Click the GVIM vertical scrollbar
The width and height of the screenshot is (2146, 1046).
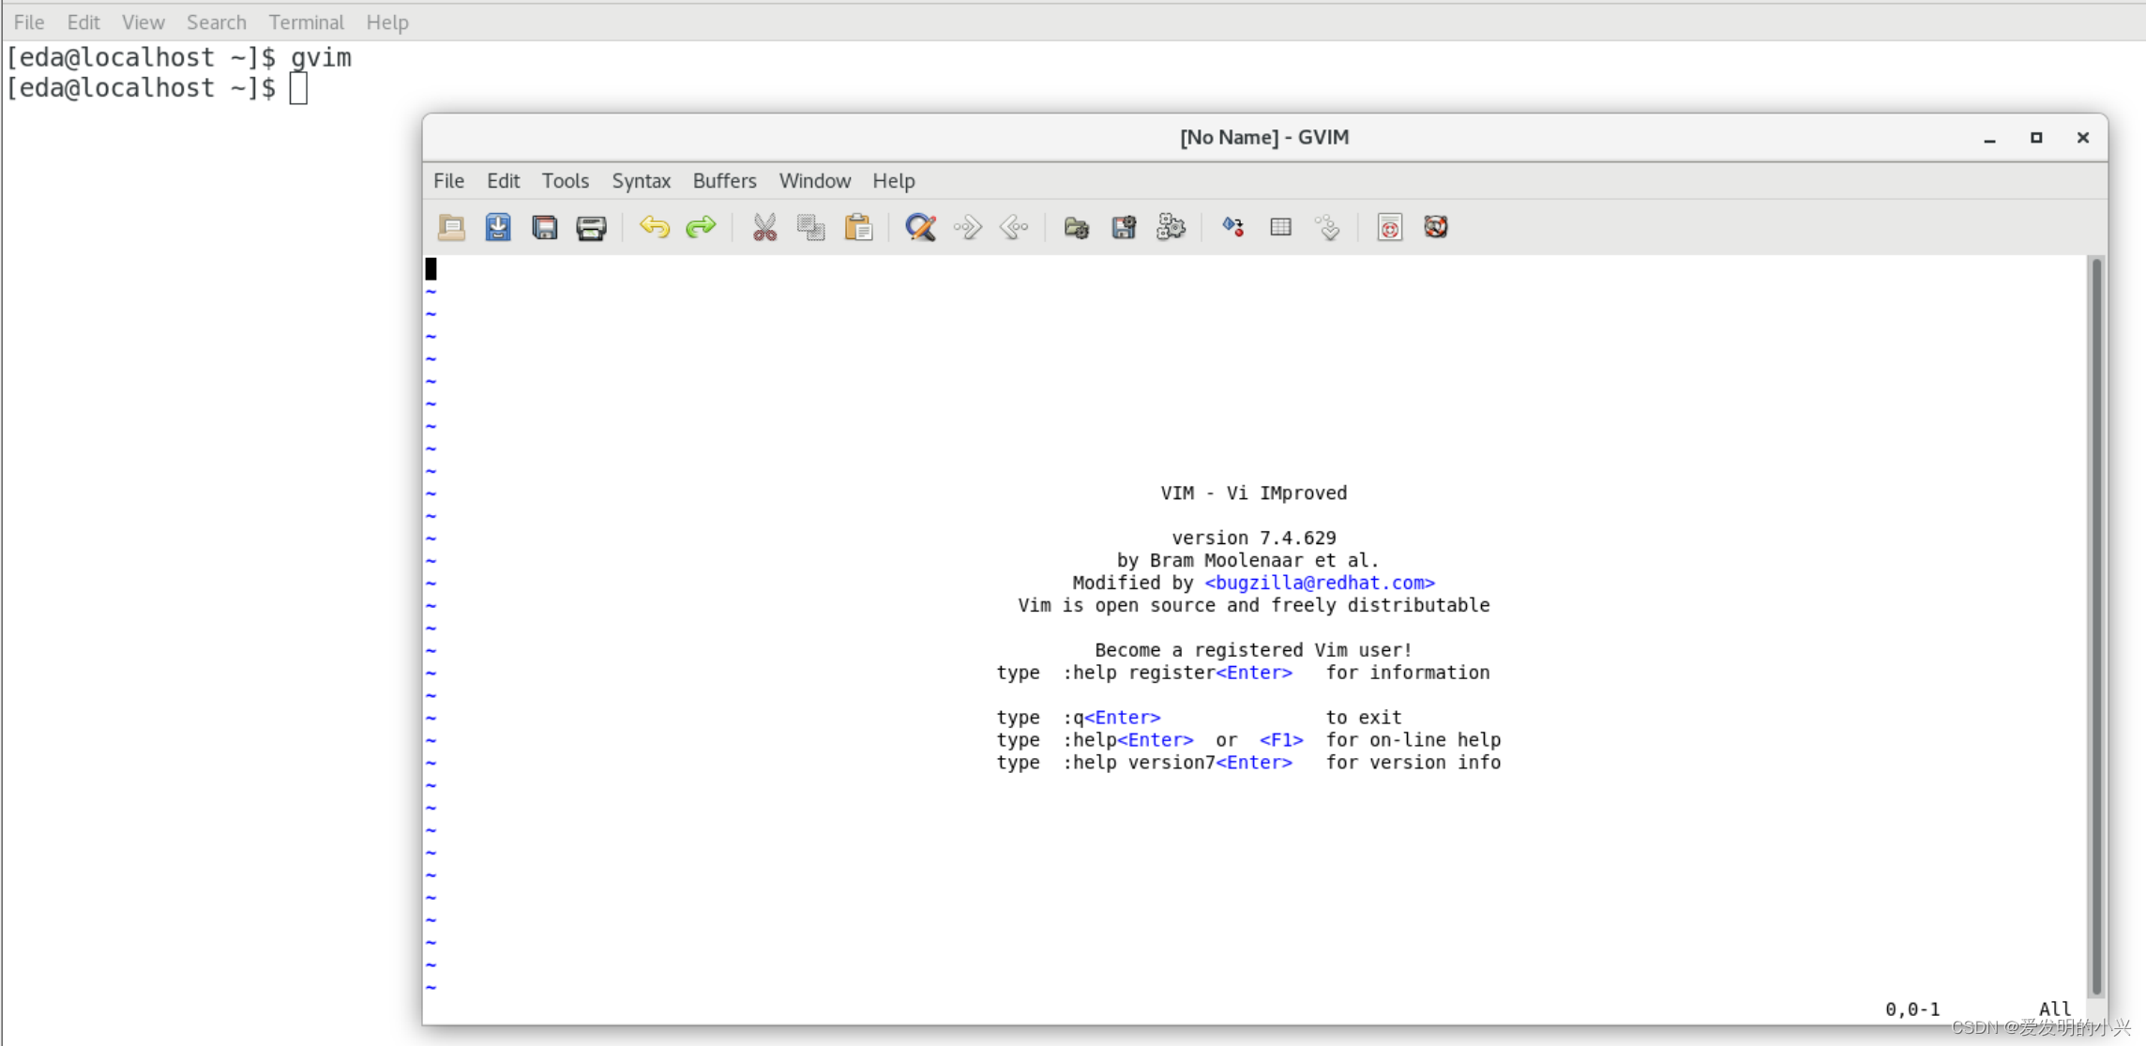tap(2096, 627)
